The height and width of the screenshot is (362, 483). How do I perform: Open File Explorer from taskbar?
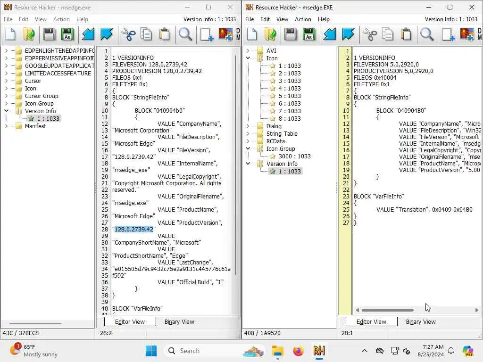coord(277,351)
